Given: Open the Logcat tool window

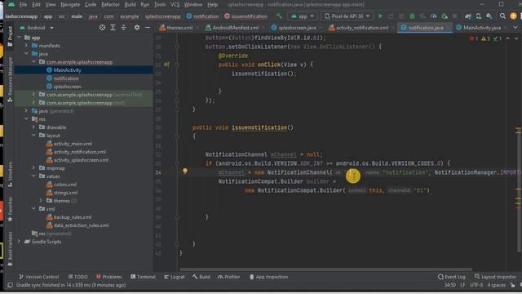Looking at the screenshot, I should [175, 277].
